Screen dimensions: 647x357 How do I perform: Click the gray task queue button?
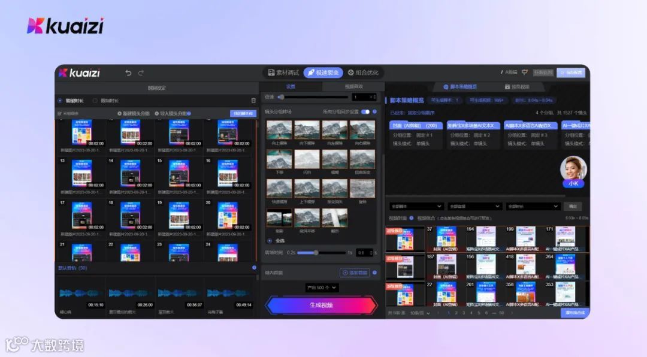click(x=543, y=72)
